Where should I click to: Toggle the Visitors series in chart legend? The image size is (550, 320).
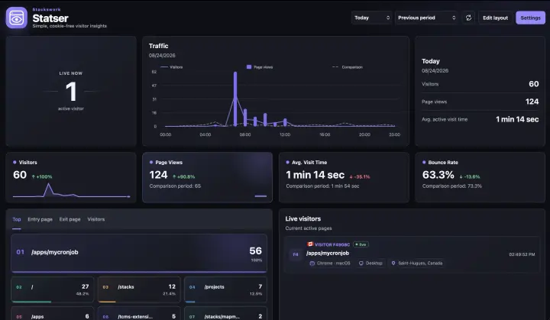point(172,67)
